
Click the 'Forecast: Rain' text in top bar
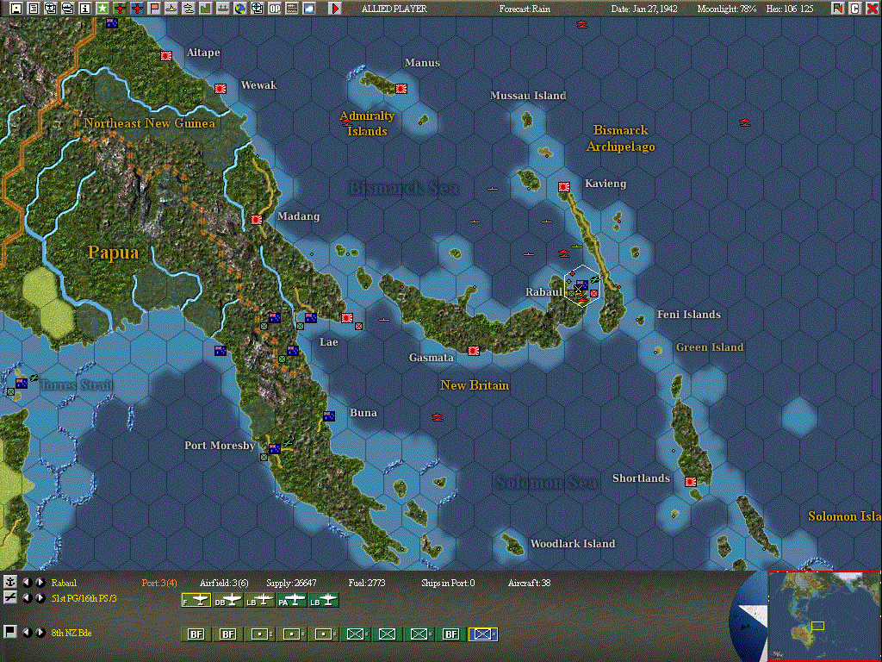tap(525, 9)
